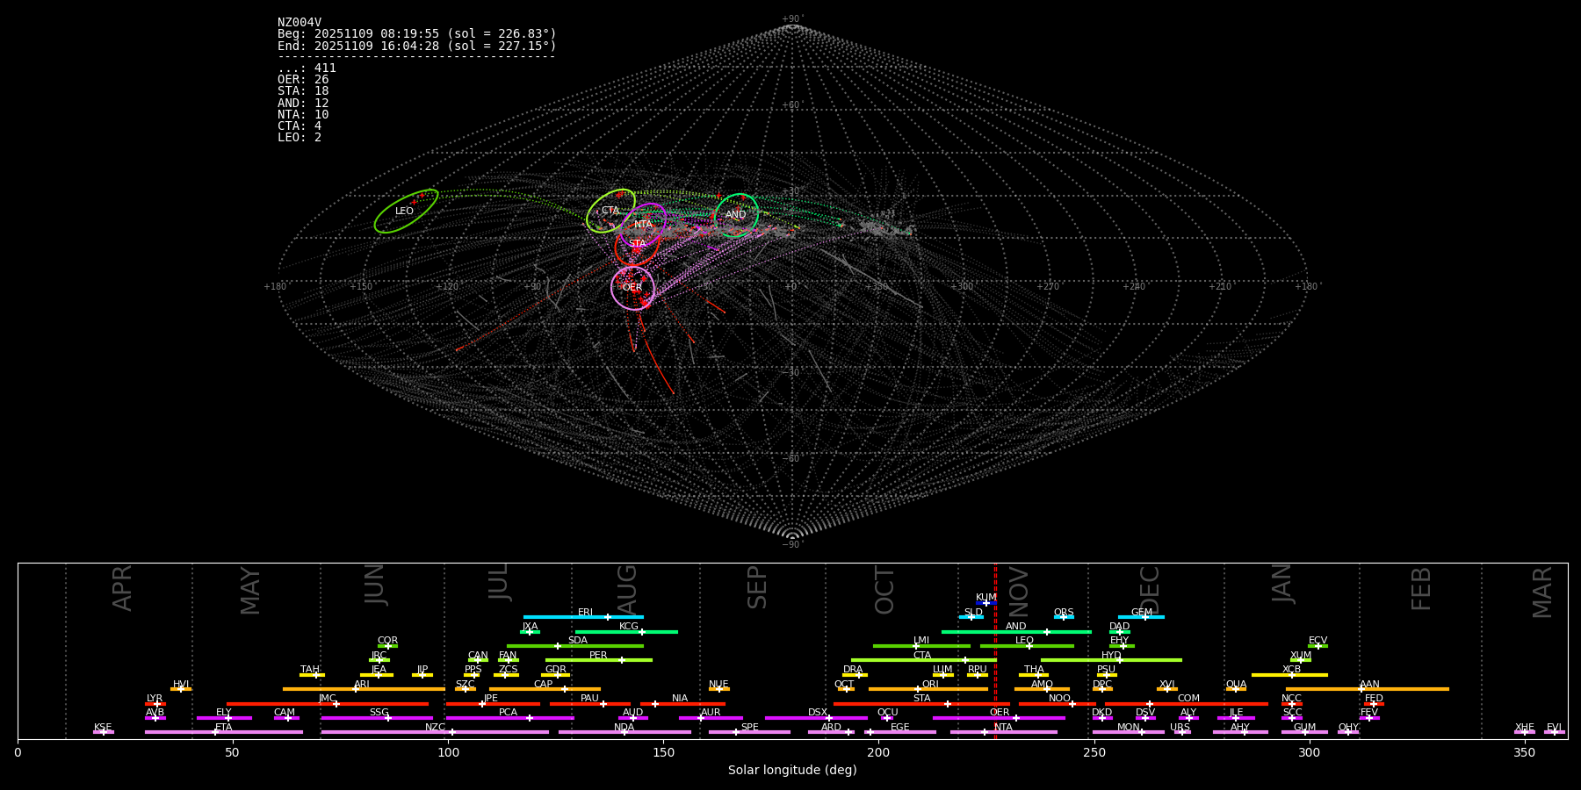
Task: Click the KUM shower bar in timeline
Action: tap(986, 603)
